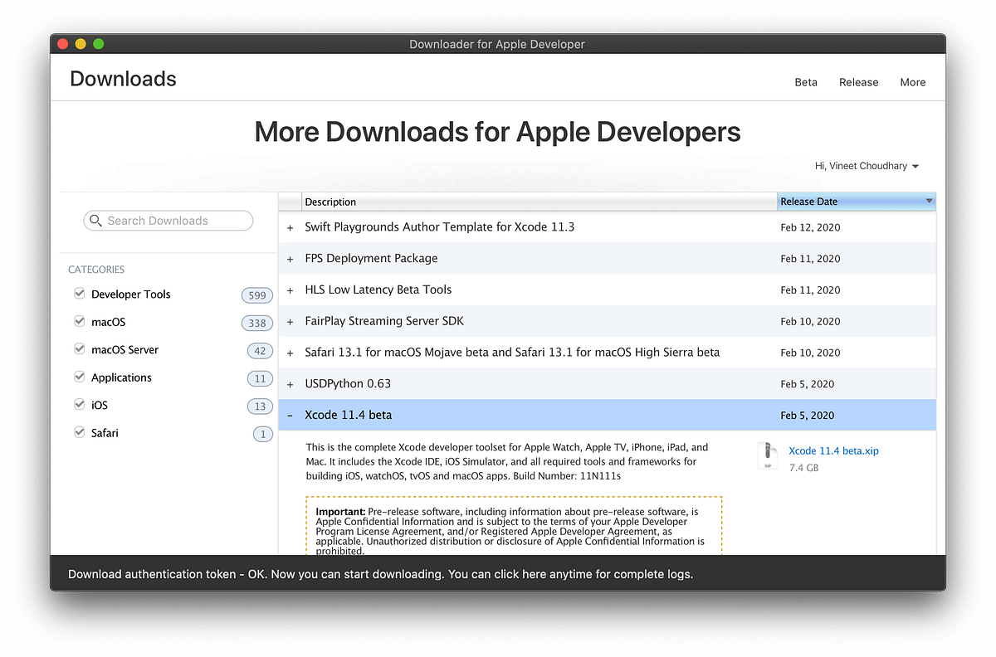Click the xip package icon beside Xcode download

click(x=766, y=455)
